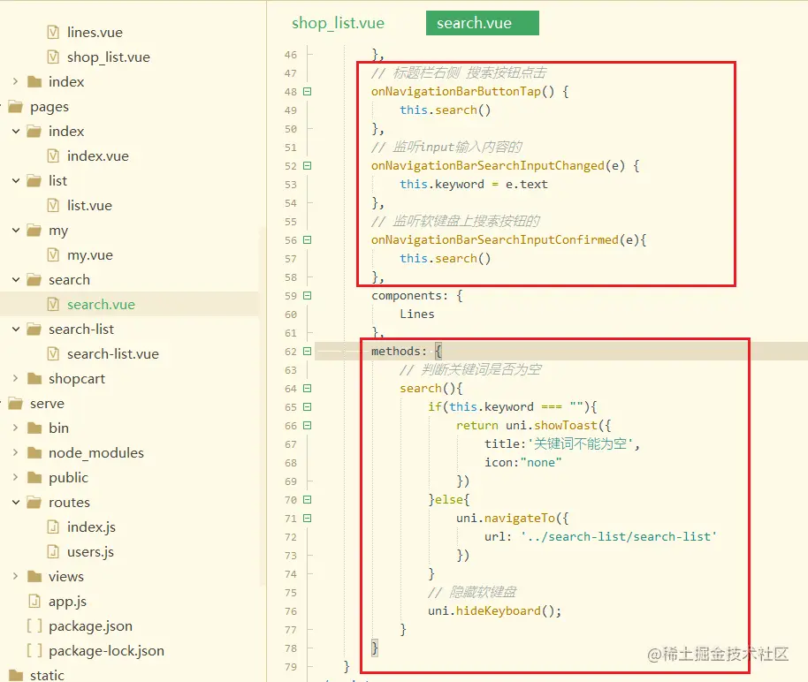Viewport: 808px width, 682px height.
Task: Switch to the shop_list.vue editor tab
Action: point(338,23)
